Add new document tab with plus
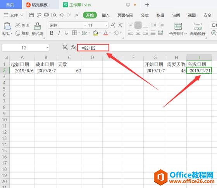The height and width of the screenshot is (188, 217). tap(147, 5)
